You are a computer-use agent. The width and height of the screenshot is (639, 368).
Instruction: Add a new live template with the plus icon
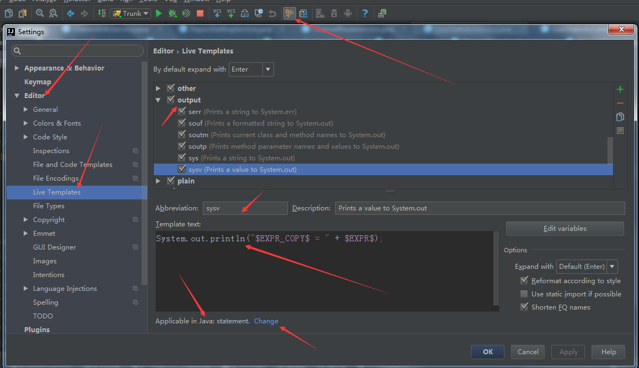point(620,89)
